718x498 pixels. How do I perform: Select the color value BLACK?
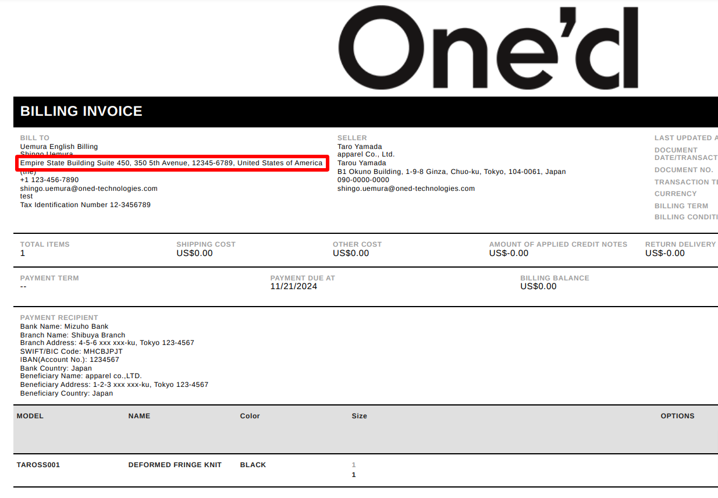coord(253,465)
